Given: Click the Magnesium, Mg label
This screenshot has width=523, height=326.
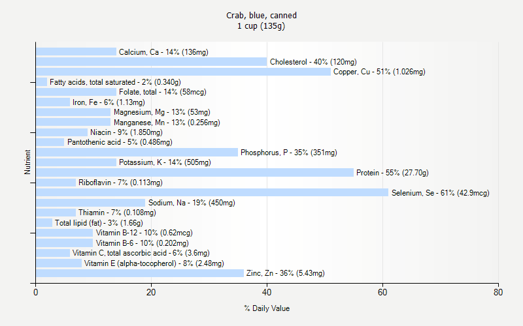Looking at the screenshot, I should tap(161, 112).
